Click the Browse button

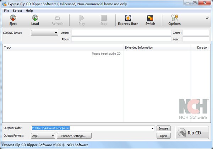163,128
